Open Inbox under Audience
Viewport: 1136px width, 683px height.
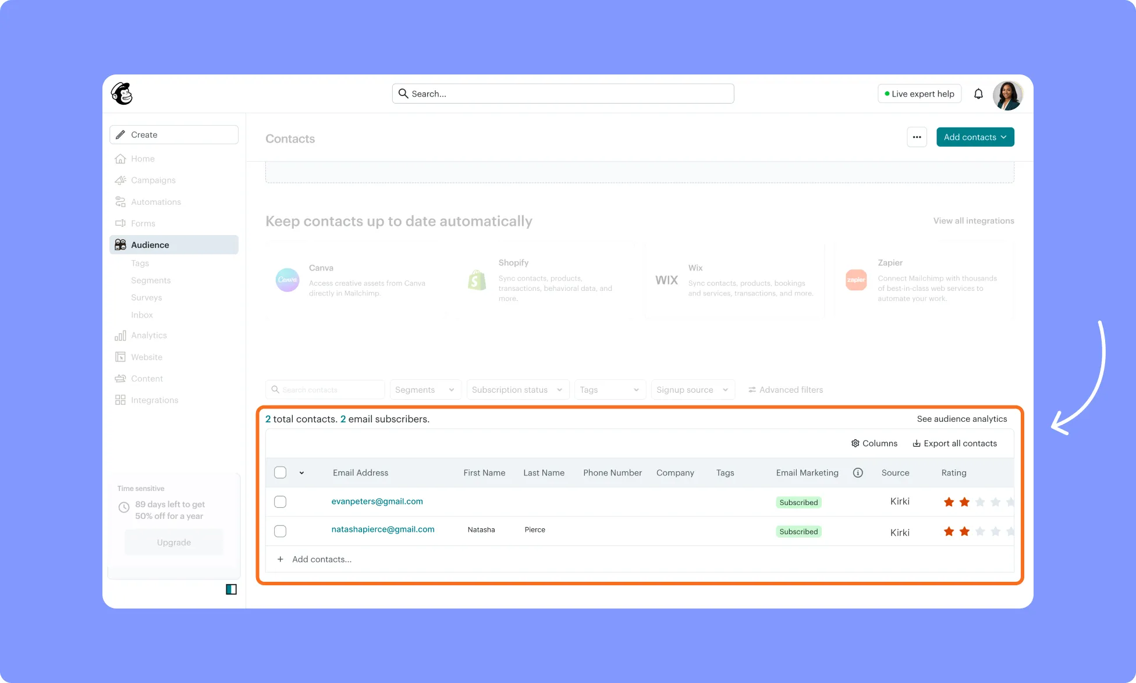click(x=141, y=315)
